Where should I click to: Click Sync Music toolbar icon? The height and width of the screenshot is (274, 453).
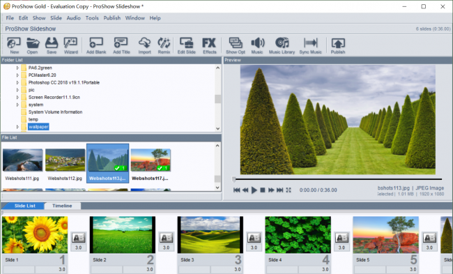pyautogui.click(x=310, y=46)
